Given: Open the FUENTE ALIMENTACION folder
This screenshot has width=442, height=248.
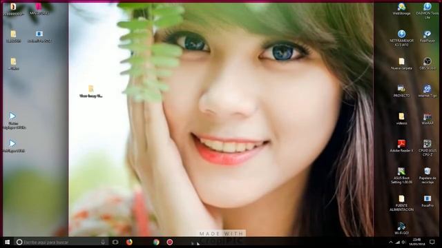Looking at the screenshot, I should [401, 203].
